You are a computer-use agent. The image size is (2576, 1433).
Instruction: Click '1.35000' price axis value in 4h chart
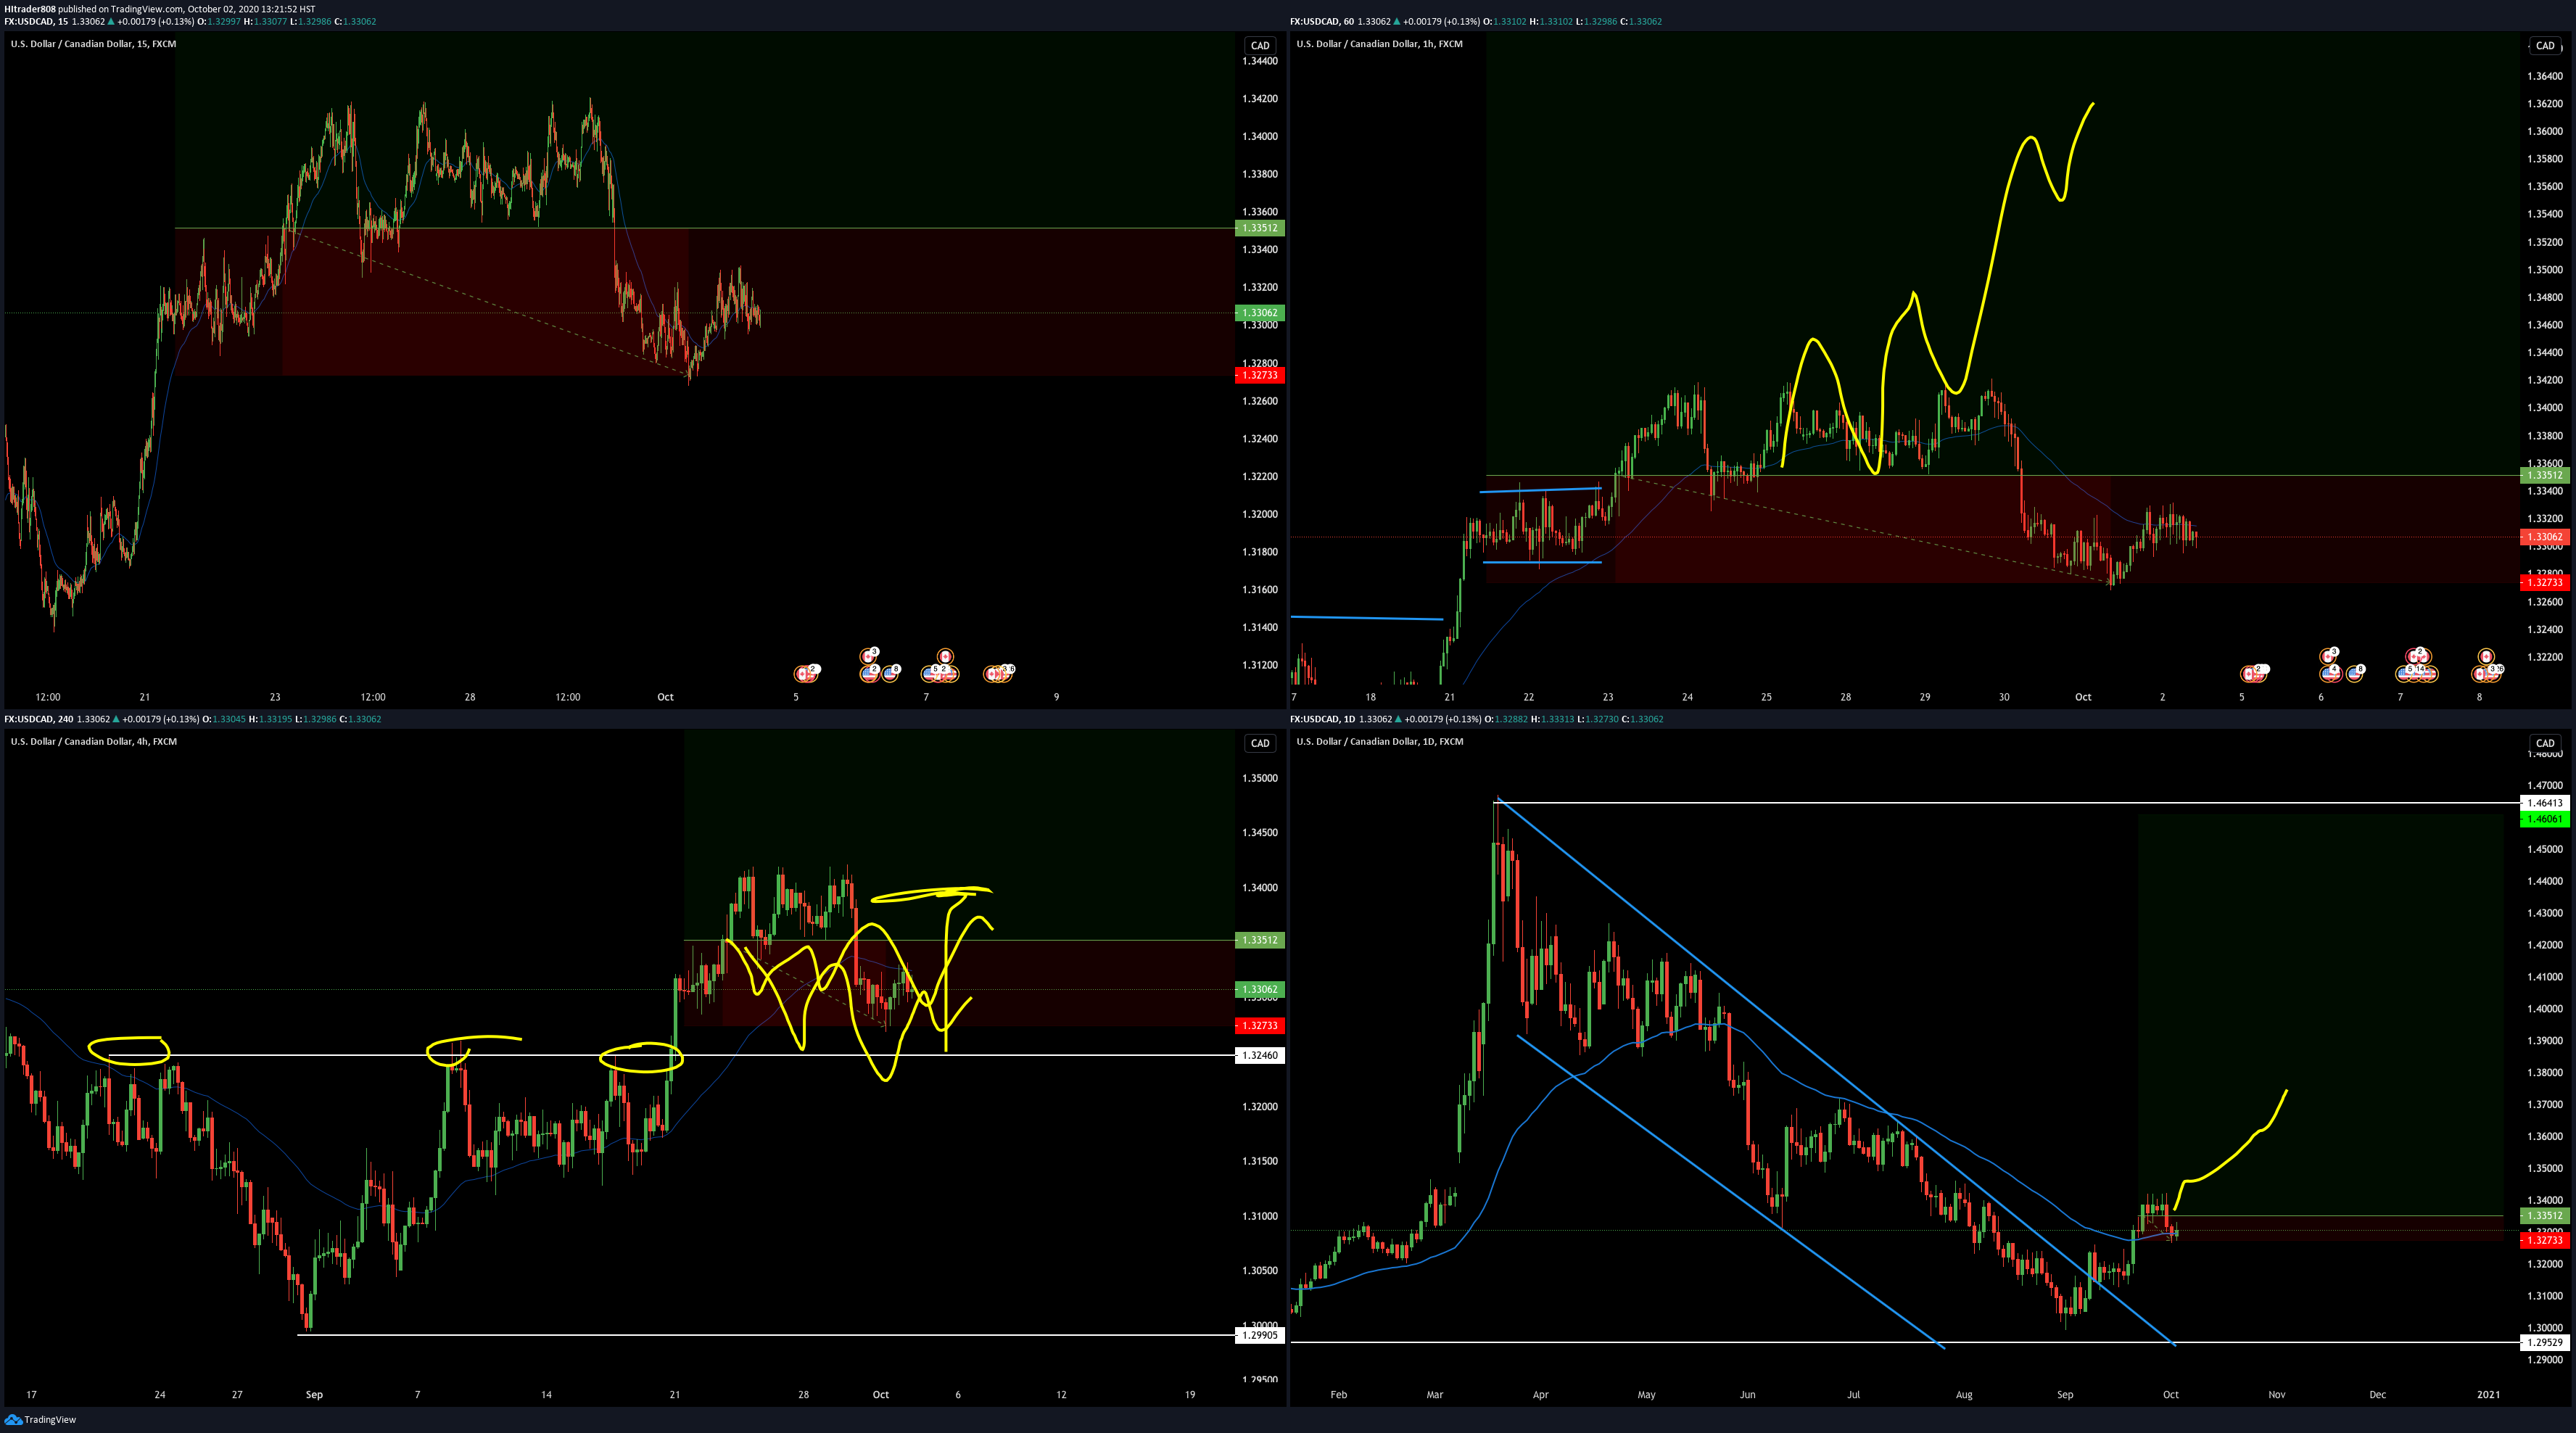point(1260,778)
